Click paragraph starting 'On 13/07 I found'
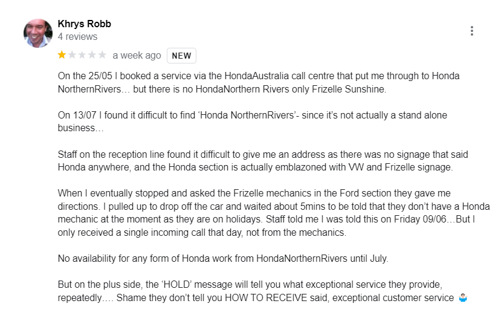The width and height of the screenshot is (504, 315). point(253,122)
